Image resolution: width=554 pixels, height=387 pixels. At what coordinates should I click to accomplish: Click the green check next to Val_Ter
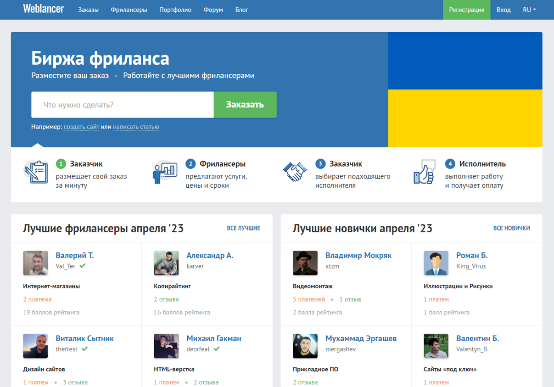(x=83, y=266)
